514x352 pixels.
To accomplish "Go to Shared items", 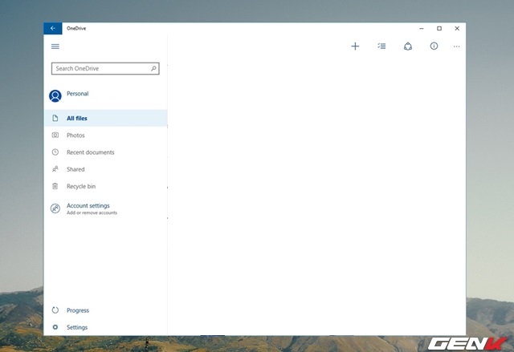I will pos(75,169).
